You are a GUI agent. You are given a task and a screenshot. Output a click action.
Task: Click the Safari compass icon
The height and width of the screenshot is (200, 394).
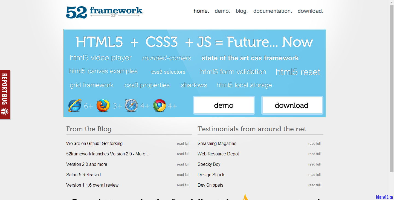[131, 106]
